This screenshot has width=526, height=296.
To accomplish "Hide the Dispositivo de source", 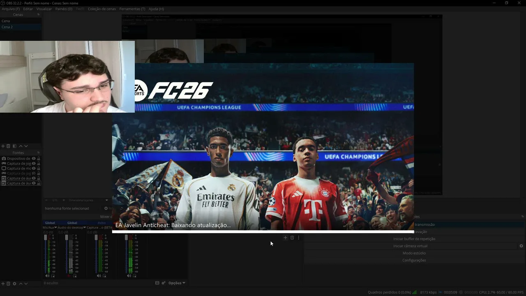I will pos(34,158).
